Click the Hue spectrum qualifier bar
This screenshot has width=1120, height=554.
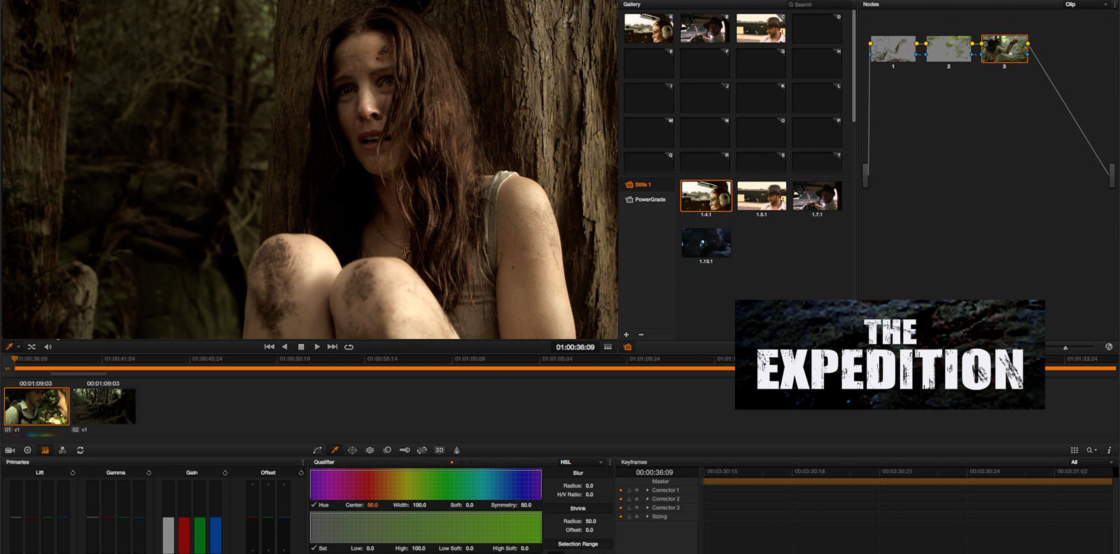(426, 484)
